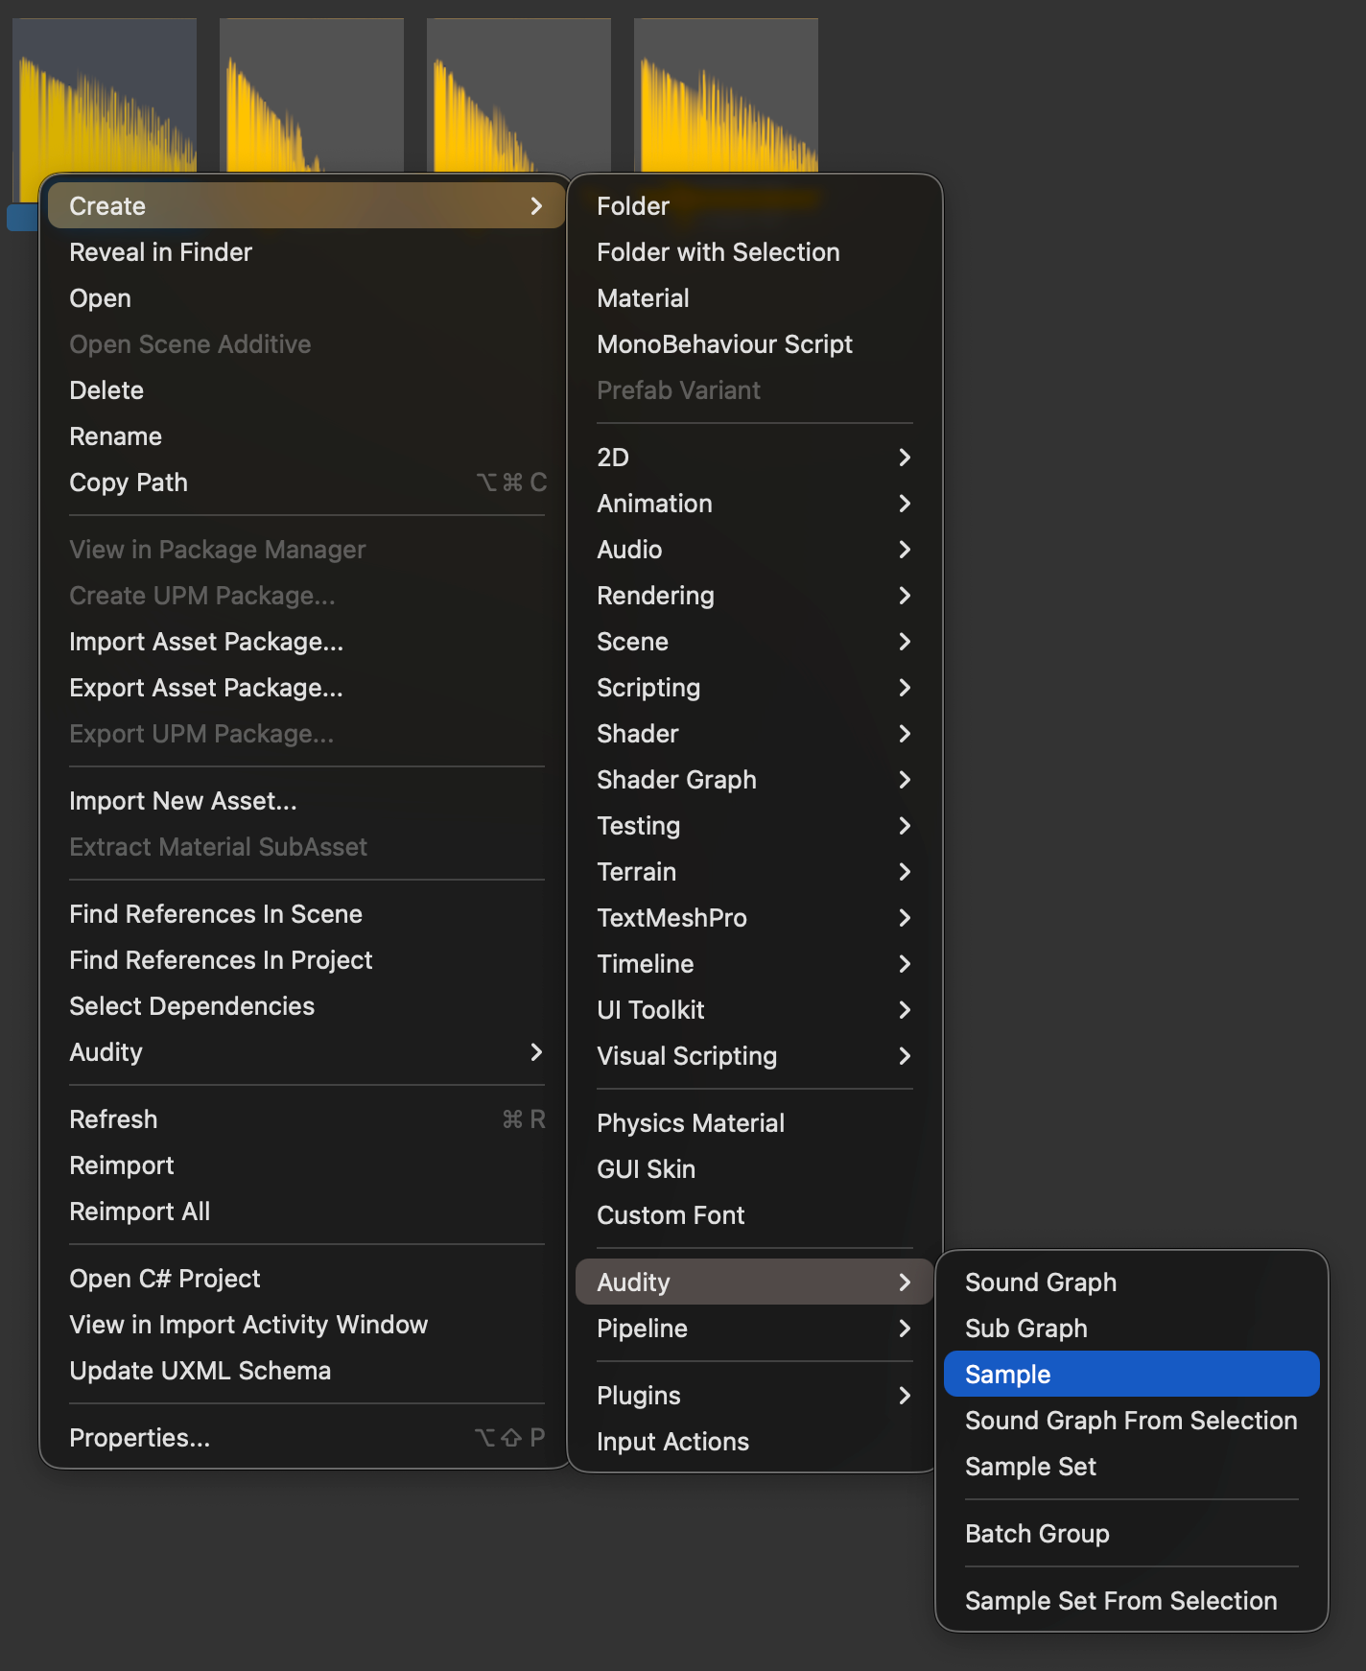Delete the selected asset

tap(306, 389)
